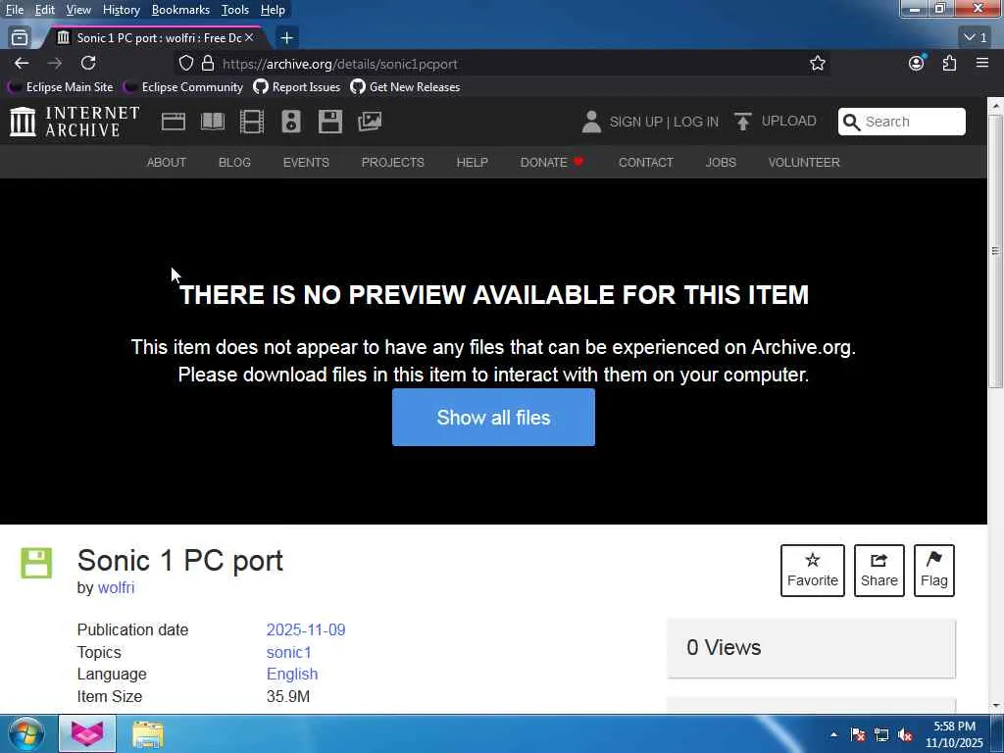Click the Flag button
This screenshot has width=1004, height=753.
click(x=934, y=571)
